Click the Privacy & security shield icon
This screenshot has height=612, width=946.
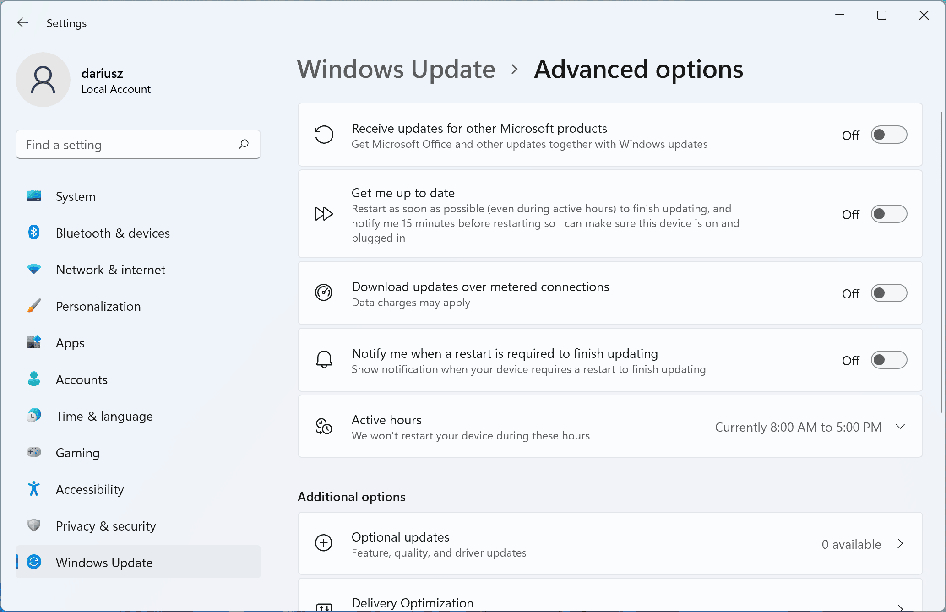coord(34,525)
